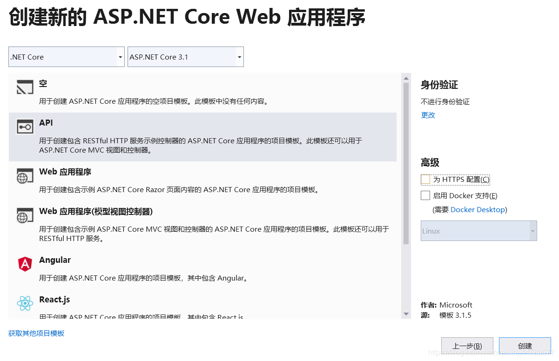Select the API template icon

25,127
